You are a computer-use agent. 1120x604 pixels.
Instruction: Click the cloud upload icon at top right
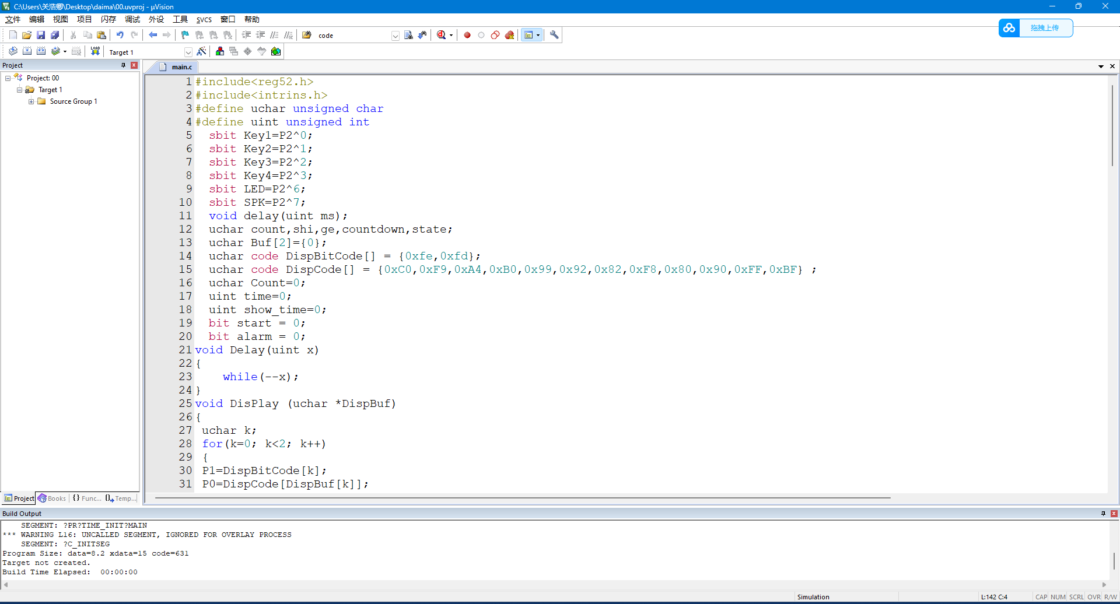point(1009,27)
